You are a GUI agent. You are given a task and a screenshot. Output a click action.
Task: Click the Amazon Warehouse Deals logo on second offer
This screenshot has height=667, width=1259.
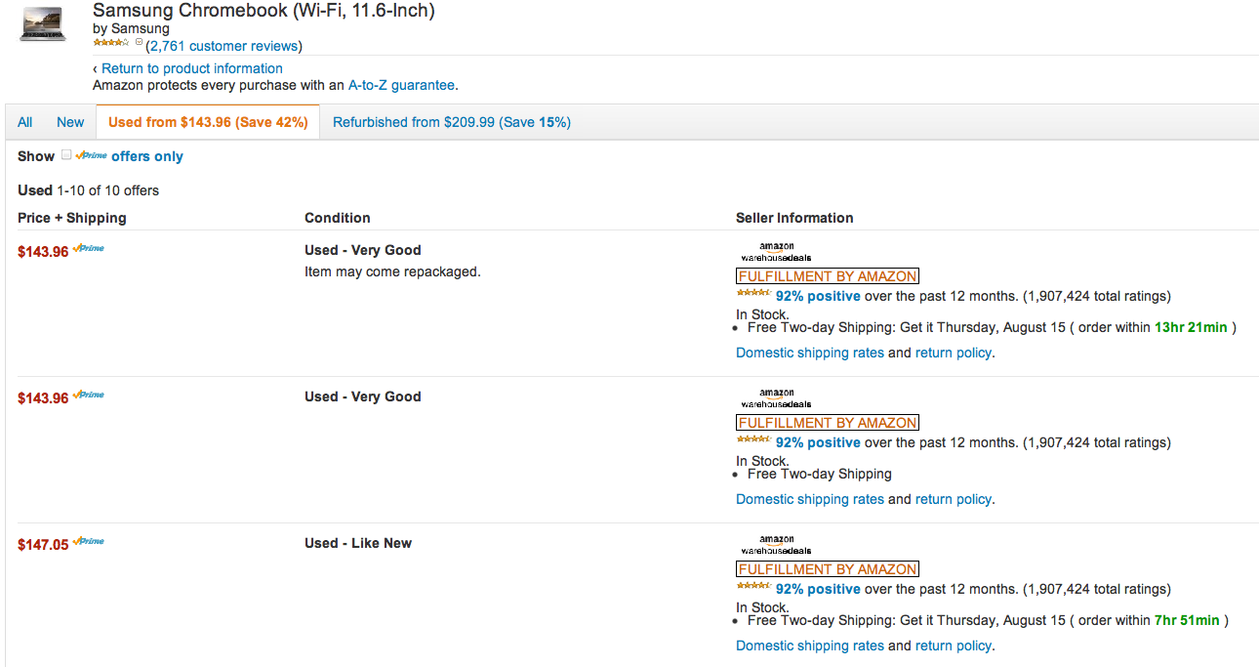pyautogui.click(x=774, y=396)
